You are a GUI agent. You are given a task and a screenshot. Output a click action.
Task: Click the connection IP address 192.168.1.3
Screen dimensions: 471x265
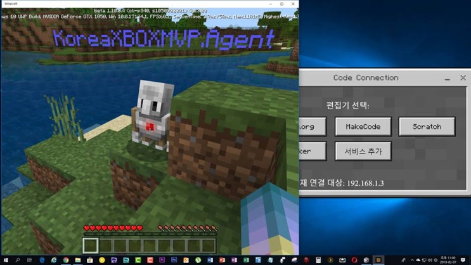(365, 183)
